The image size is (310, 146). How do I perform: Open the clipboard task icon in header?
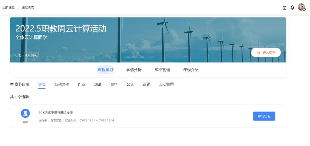click(x=285, y=8)
